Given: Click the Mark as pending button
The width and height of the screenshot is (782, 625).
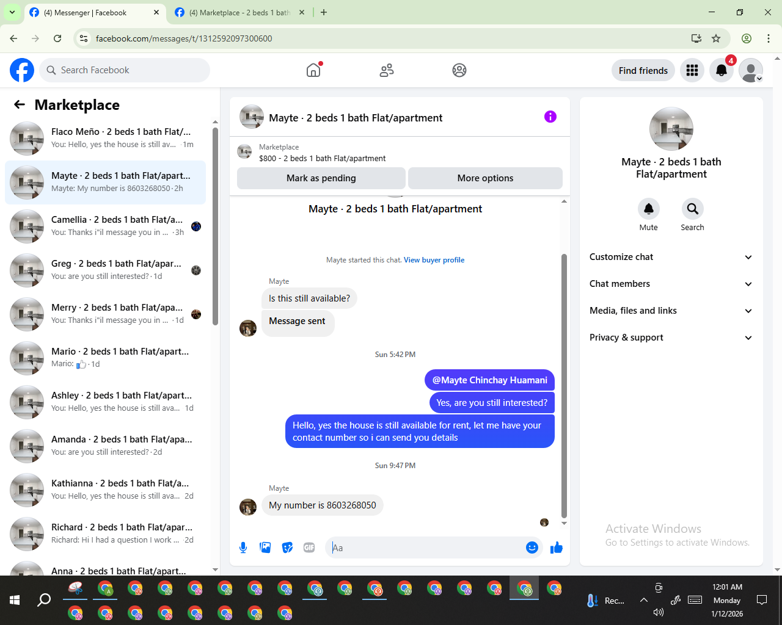Looking at the screenshot, I should pos(321,178).
